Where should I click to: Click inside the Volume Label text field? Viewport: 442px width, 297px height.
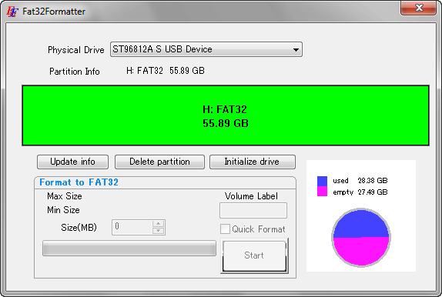[x=253, y=210]
